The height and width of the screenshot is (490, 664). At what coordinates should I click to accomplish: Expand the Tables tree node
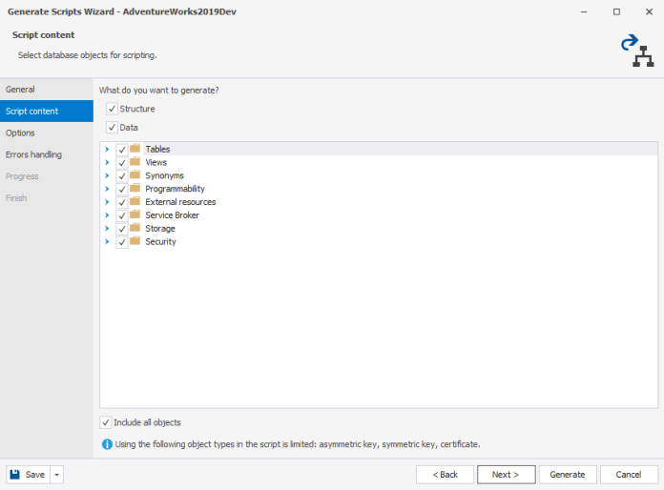click(107, 150)
